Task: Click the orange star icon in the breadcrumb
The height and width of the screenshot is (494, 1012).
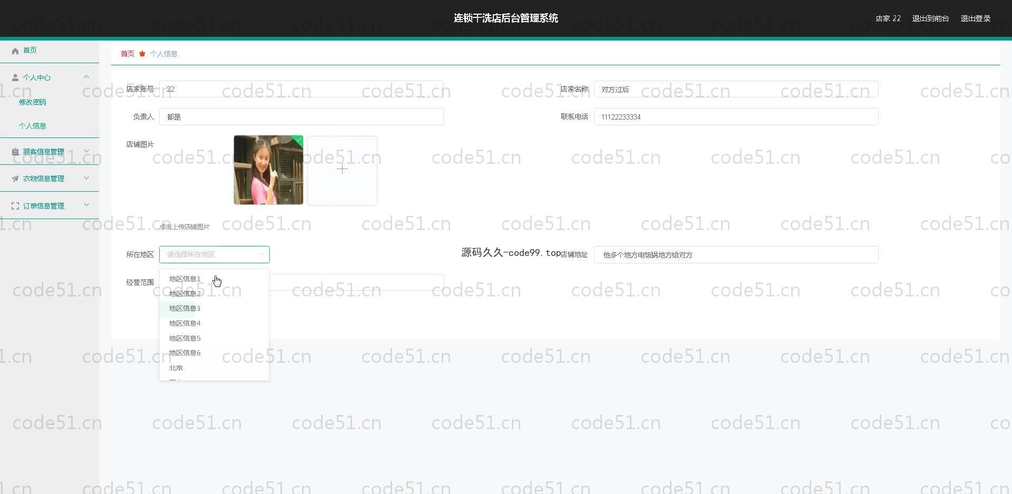Action: click(x=142, y=54)
